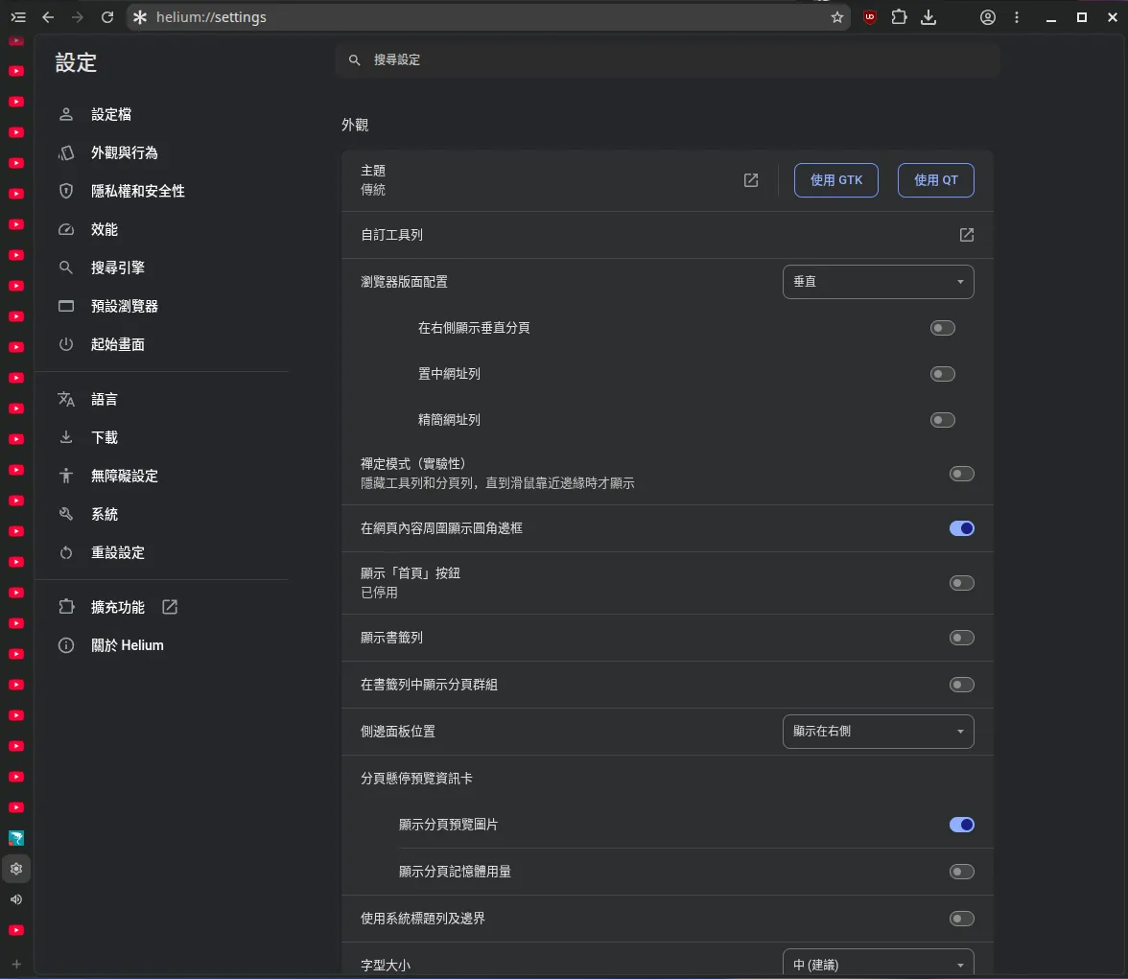Open the 瀏覽器版面配置 dropdown showing 垂直

coord(879,282)
